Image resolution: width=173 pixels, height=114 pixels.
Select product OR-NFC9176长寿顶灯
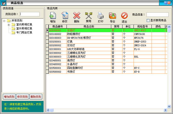79,38
